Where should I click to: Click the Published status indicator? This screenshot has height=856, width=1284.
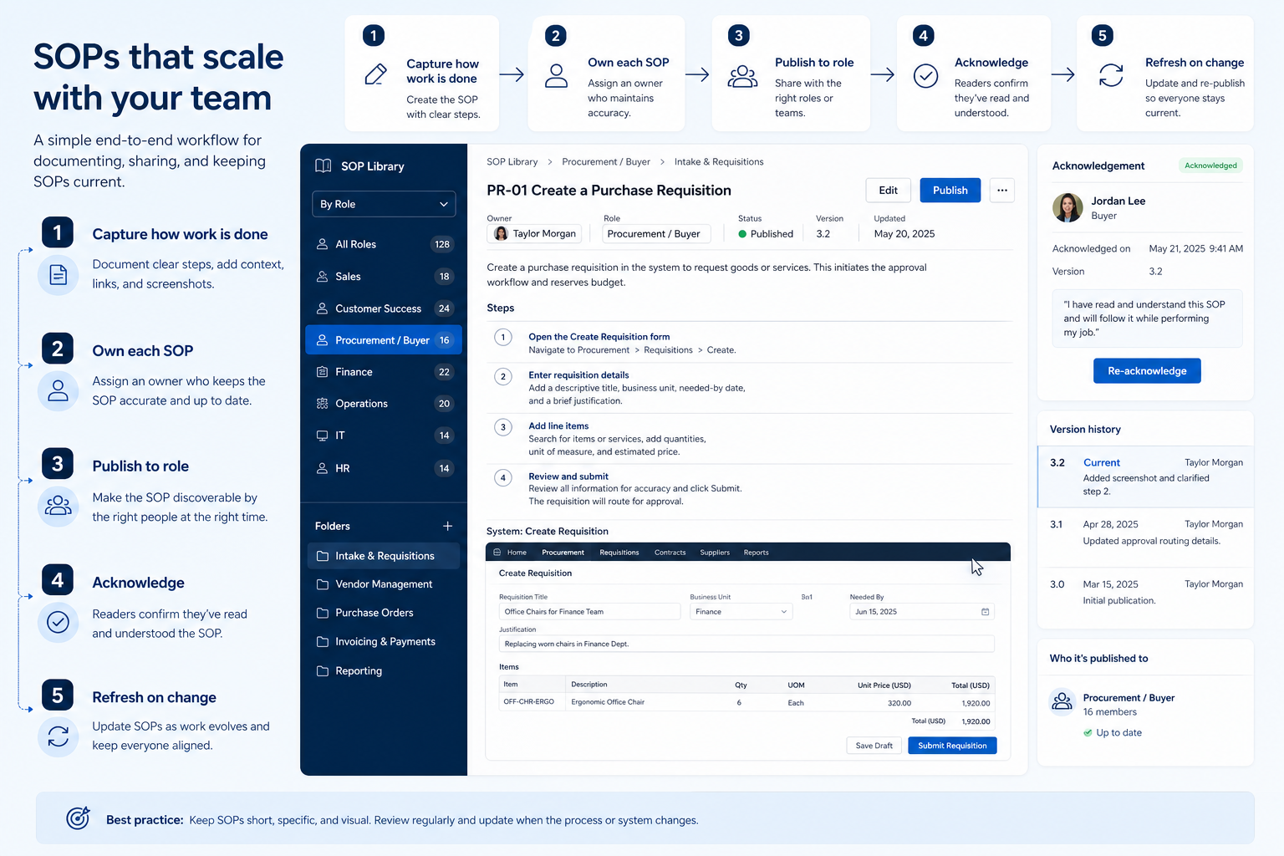[x=766, y=234]
